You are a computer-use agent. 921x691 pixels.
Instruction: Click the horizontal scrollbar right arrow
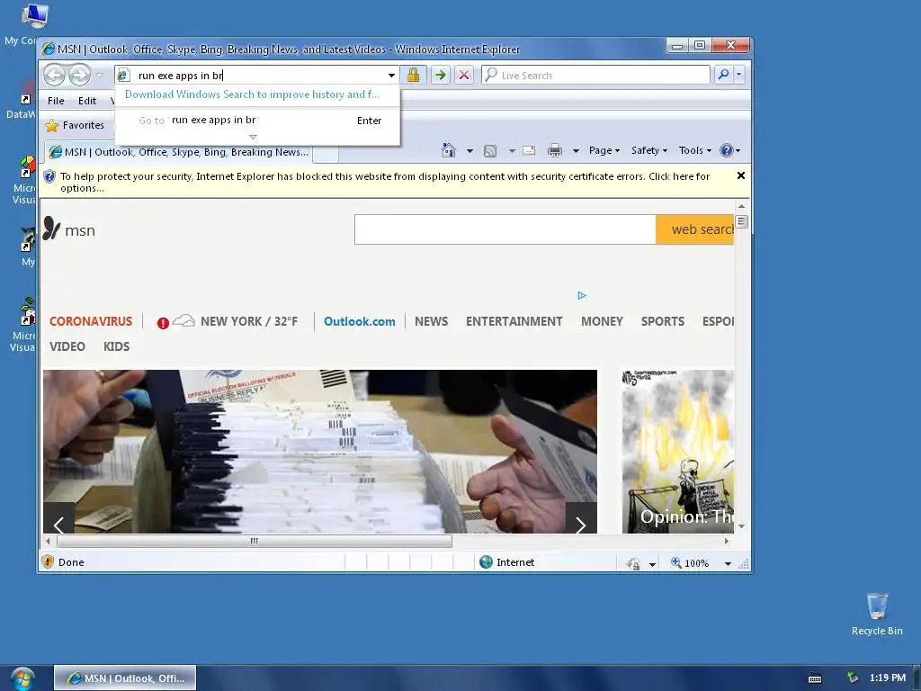(727, 541)
